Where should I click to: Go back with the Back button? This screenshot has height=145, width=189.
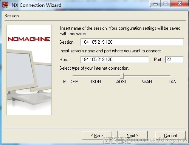coord(97,136)
